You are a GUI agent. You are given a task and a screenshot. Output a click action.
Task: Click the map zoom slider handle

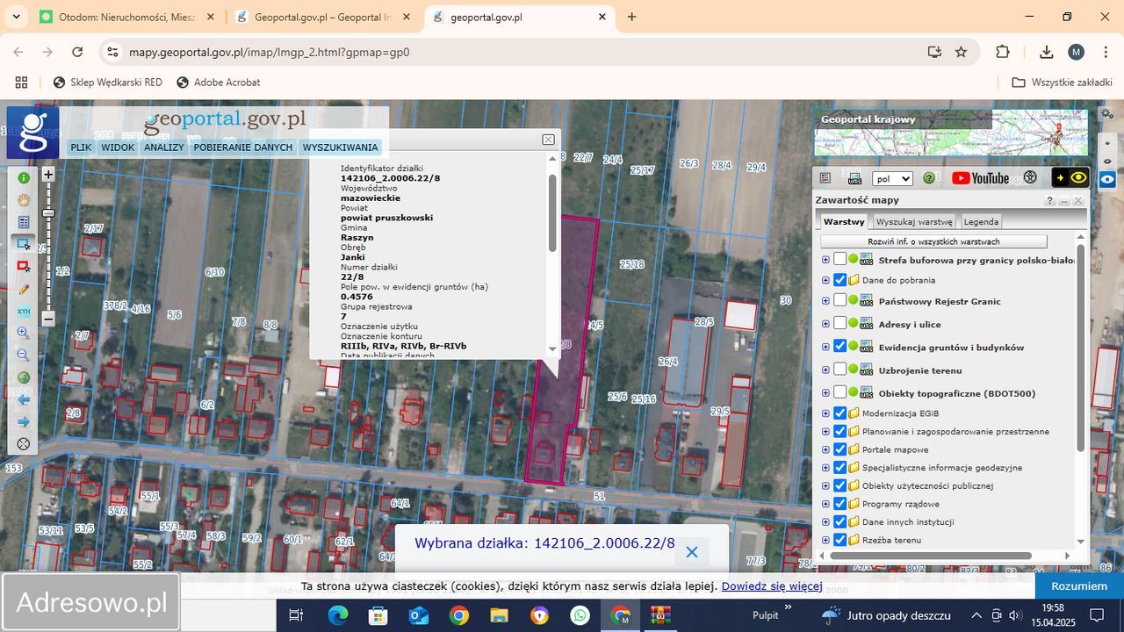click(48, 213)
